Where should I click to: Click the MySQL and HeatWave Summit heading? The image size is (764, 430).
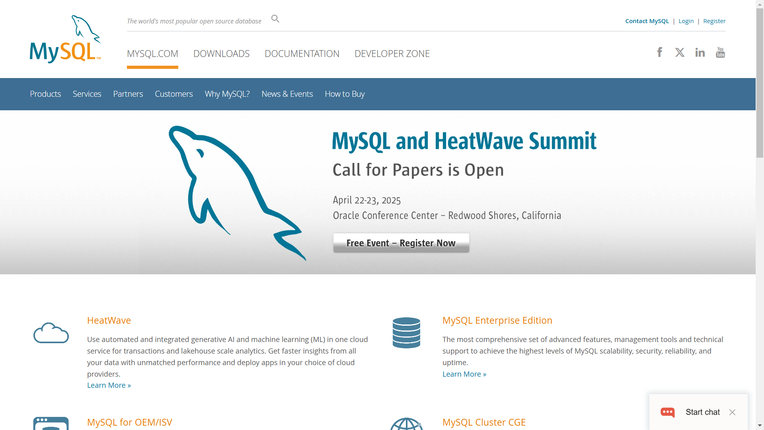pyautogui.click(x=464, y=141)
